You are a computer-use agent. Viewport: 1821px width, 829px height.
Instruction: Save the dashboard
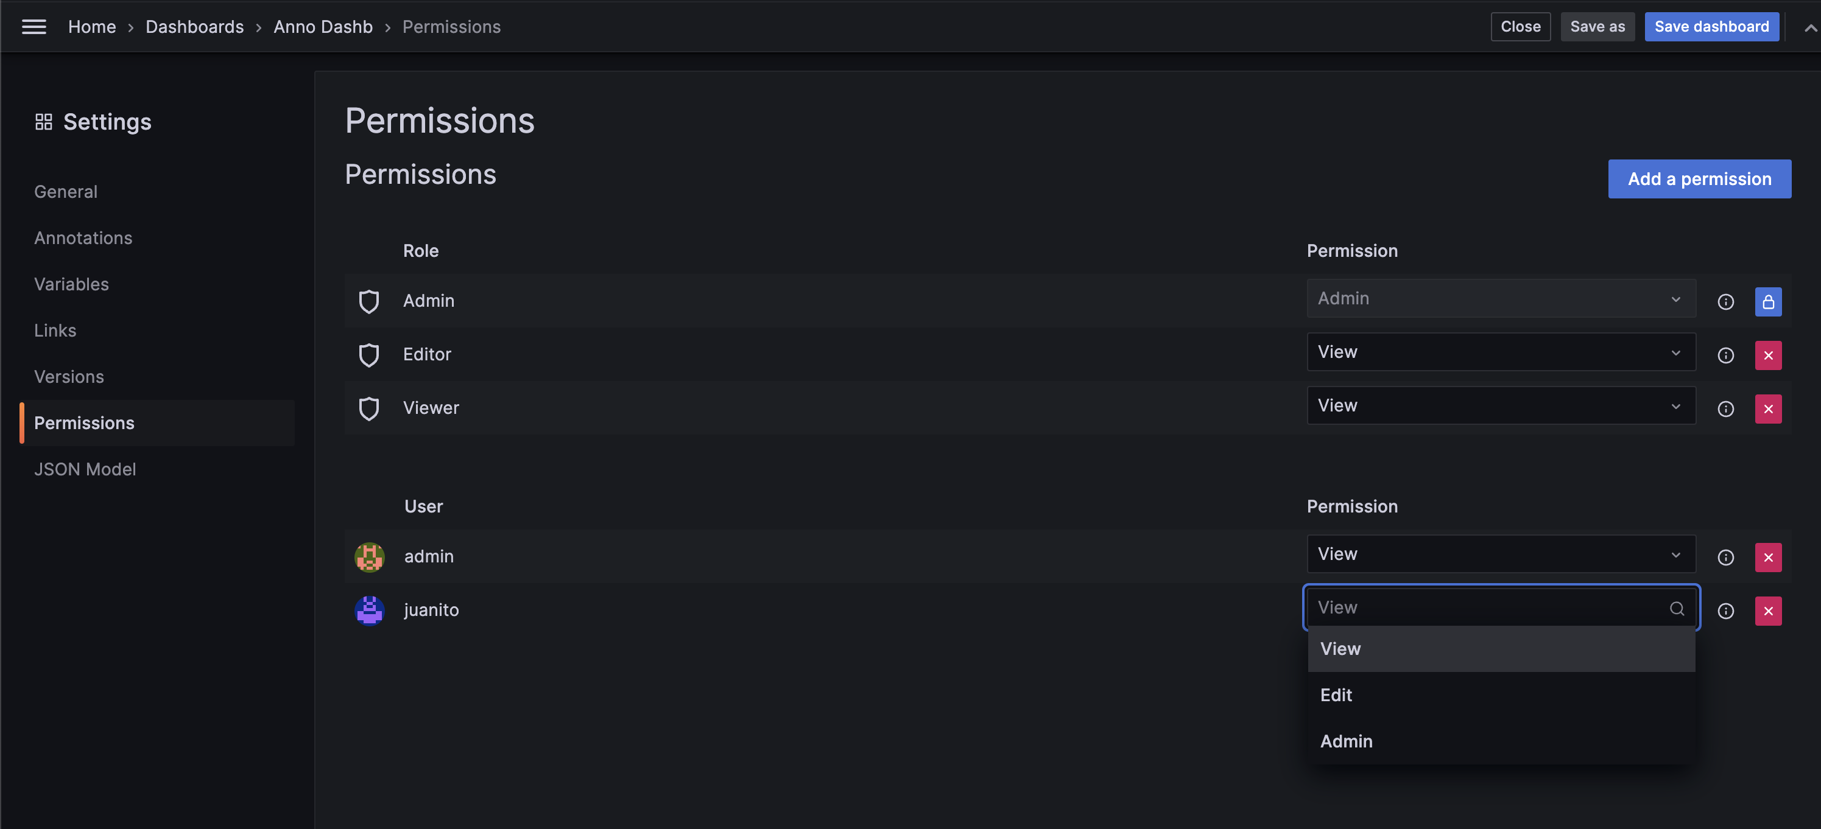pyautogui.click(x=1711, y=26)
